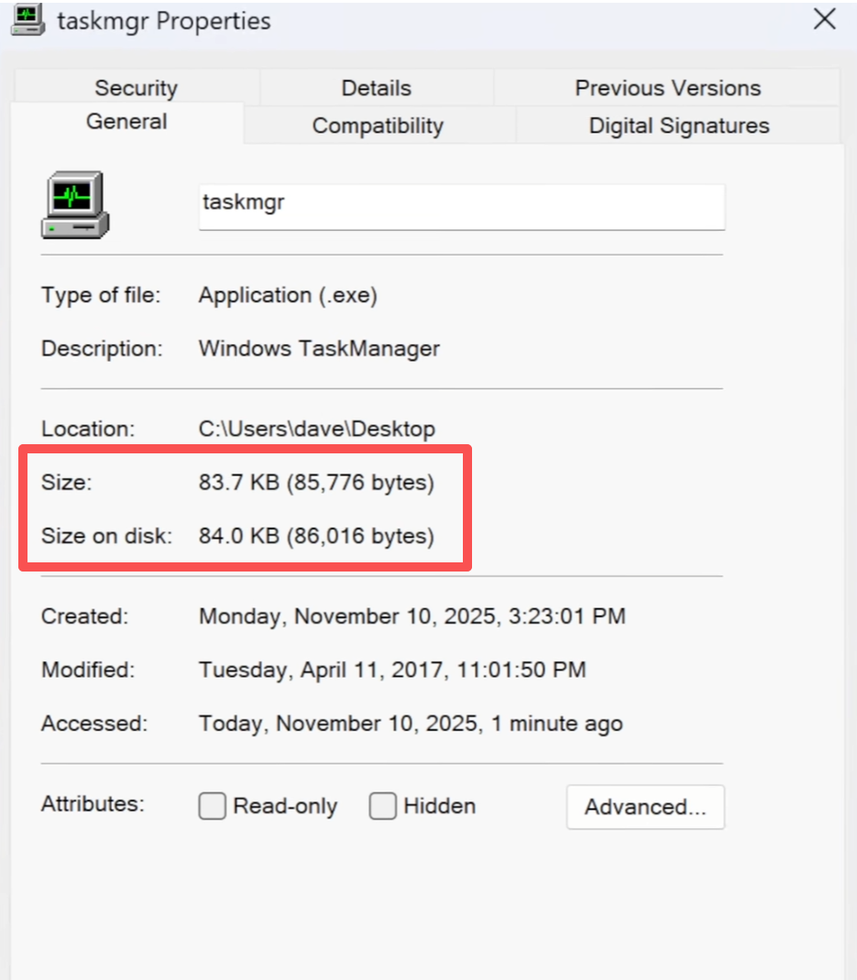Open the Security tab
This screenshot has width=857, height=980.
point(137,88)
